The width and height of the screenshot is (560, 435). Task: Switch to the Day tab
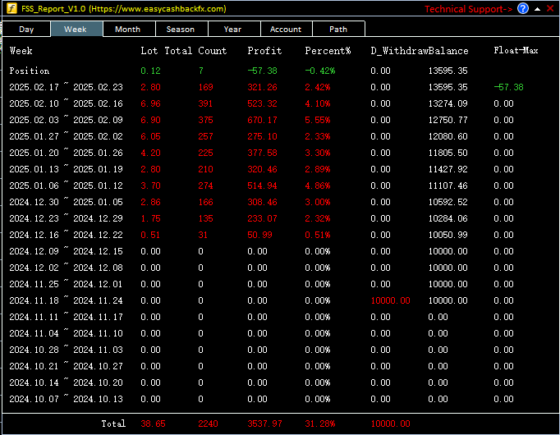26,30
